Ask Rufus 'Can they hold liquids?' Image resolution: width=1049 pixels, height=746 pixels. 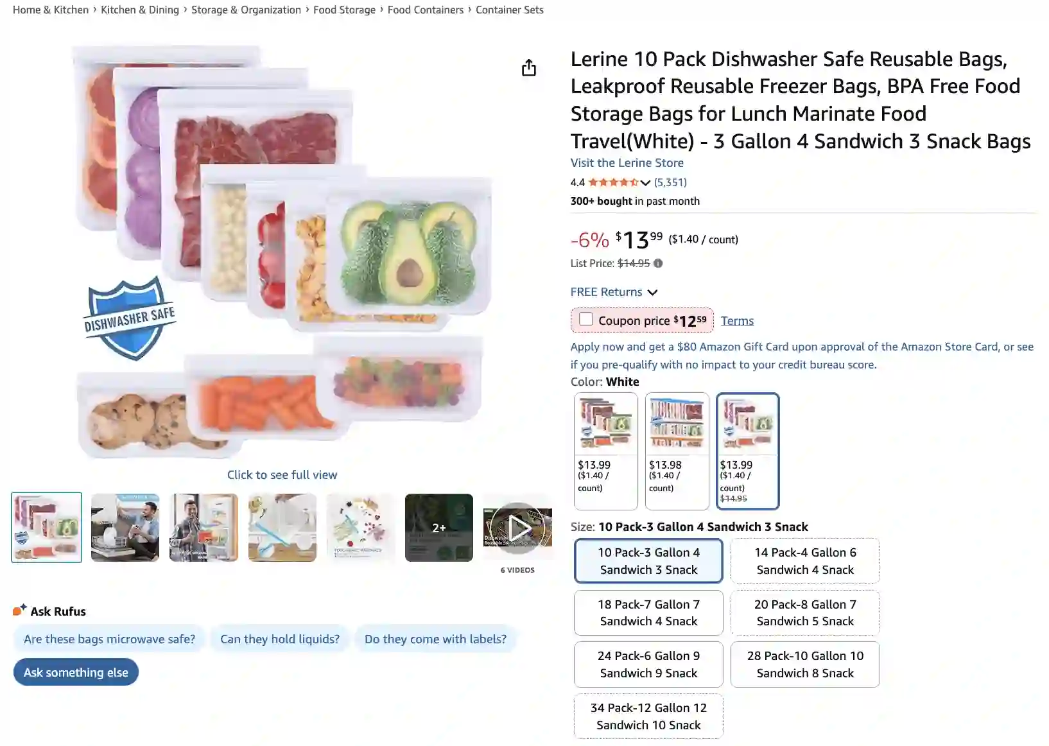click(279, 639)
